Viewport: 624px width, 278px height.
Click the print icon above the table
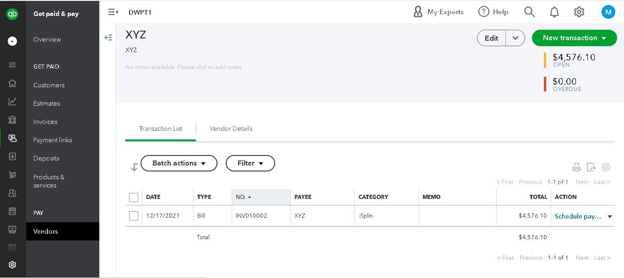point(576,167)
